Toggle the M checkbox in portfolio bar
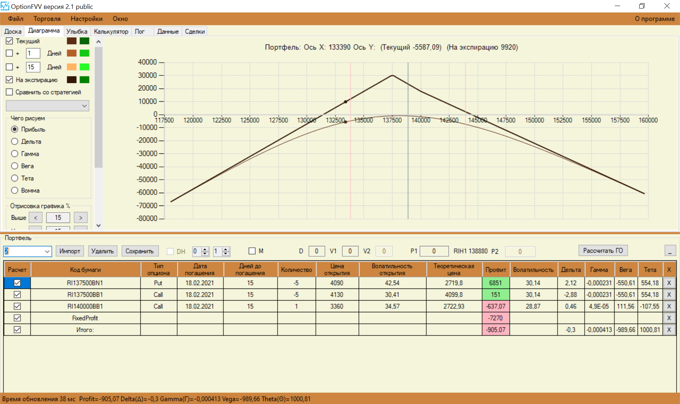The image size is (680, 404). pyautogui.click(x=252, y=251)
